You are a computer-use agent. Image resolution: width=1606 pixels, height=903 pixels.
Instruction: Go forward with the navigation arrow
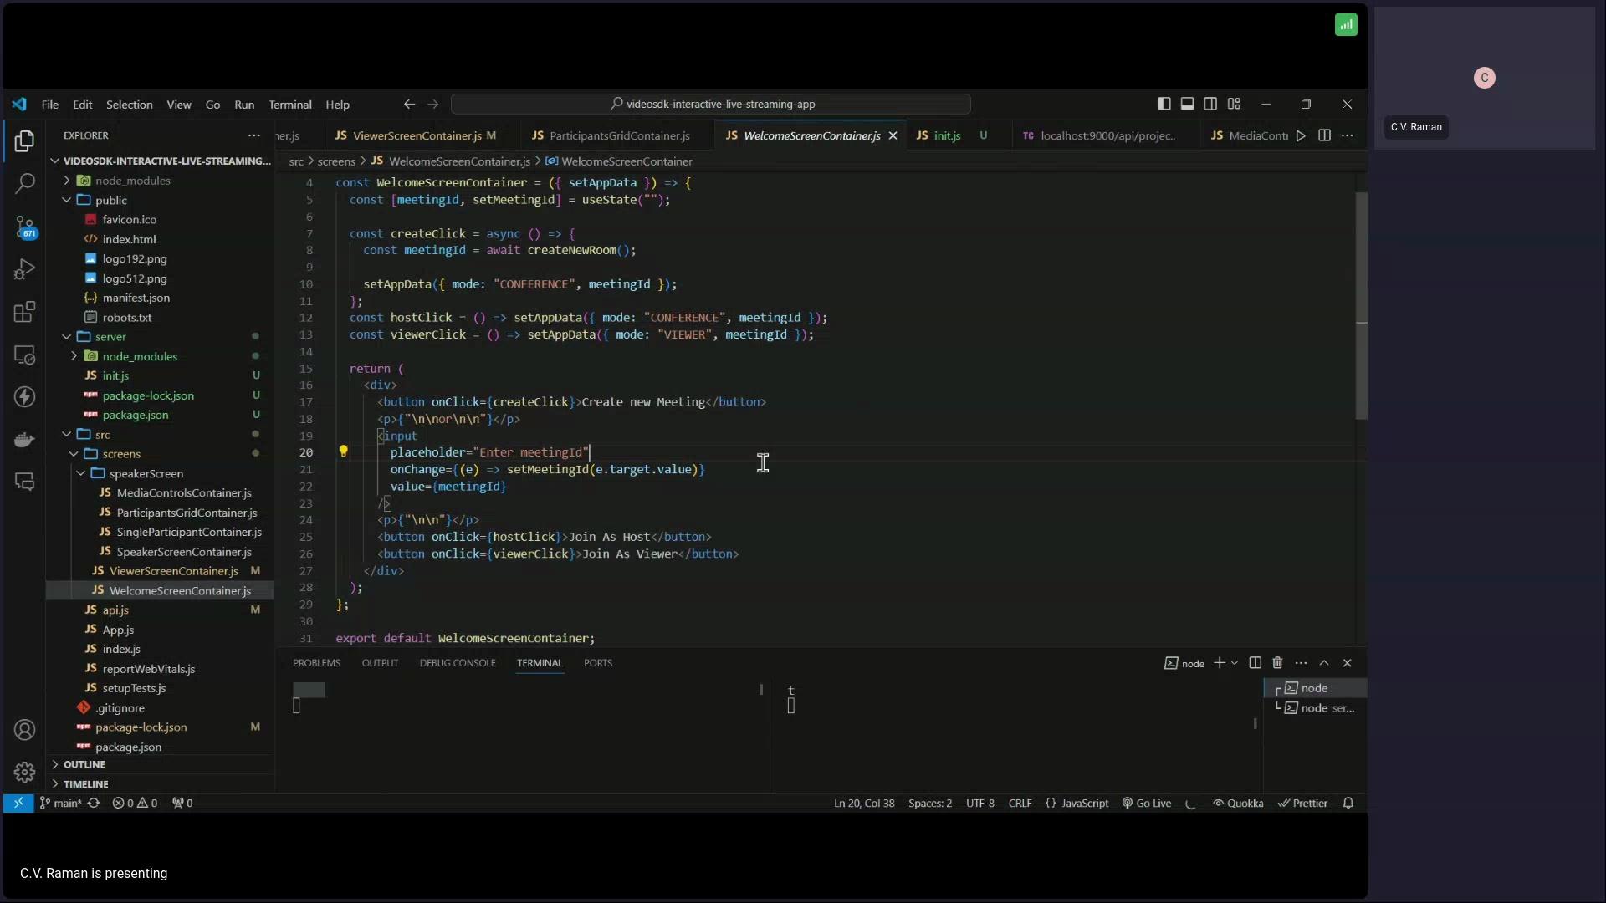pos(432,105)
